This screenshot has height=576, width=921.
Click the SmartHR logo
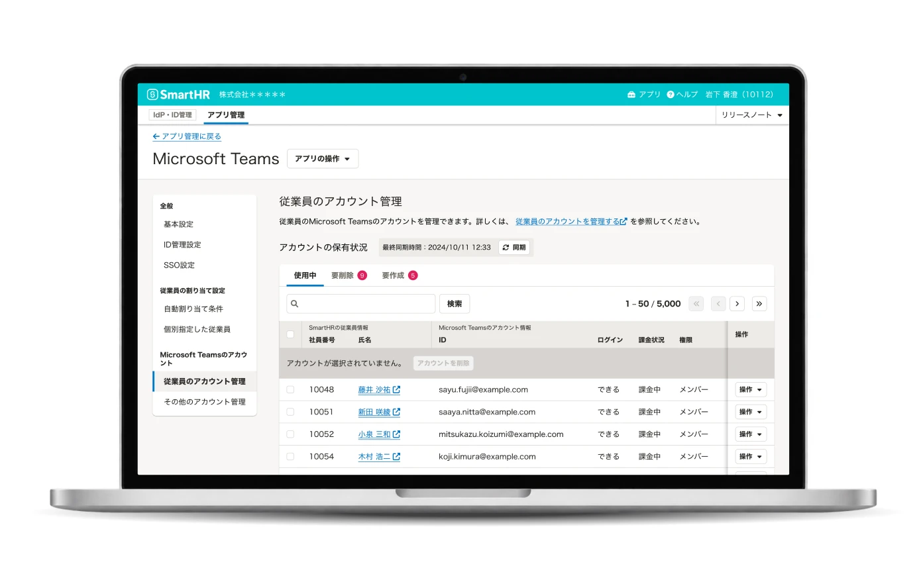(x=178, y=95)
